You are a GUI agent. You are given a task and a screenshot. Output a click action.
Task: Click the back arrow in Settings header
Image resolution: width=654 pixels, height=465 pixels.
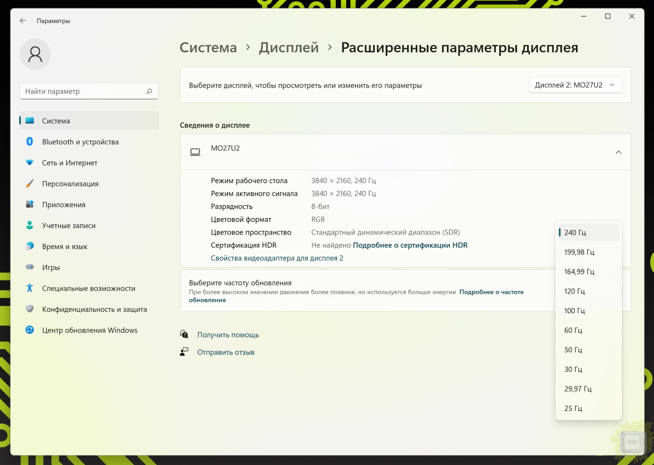pyautogui.click(x=23, y=21)
